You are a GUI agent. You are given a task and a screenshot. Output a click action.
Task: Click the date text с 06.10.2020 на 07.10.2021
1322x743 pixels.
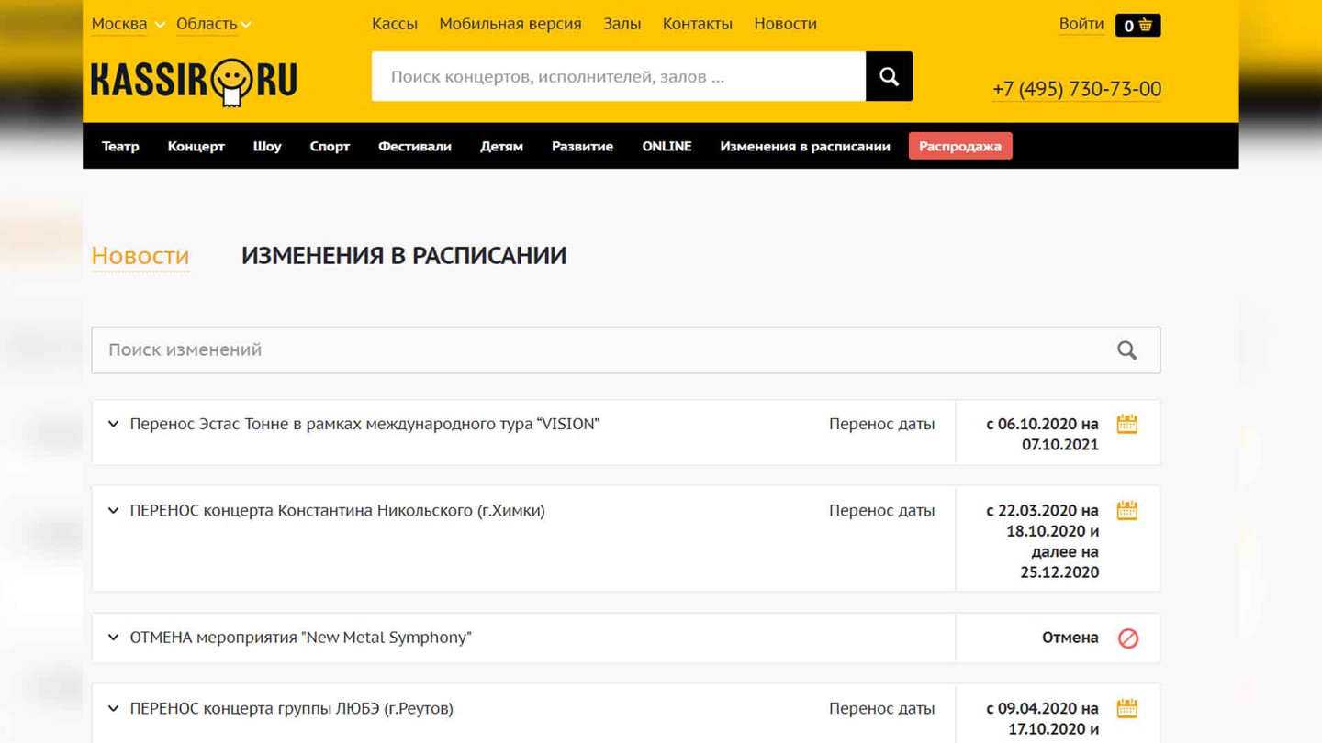pyautogui.click(x=1043, y=434)
